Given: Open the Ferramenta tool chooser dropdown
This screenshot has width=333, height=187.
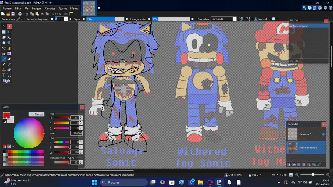Looking at the screenshot, I should tap(19, 19).
